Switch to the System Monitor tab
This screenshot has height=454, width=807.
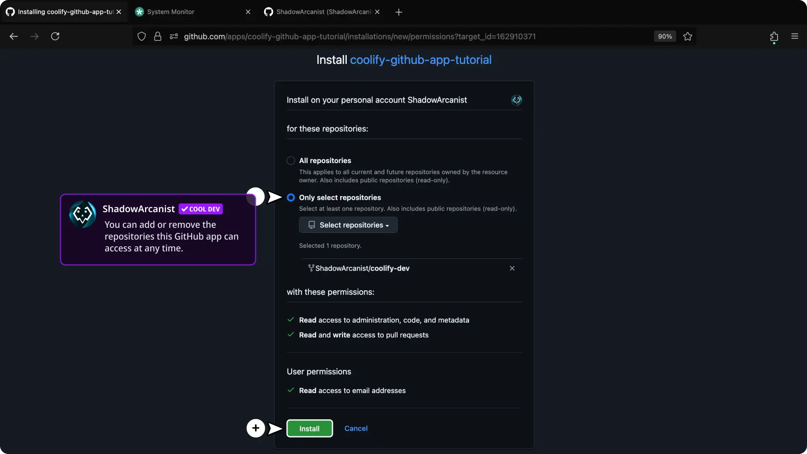click(171, 12)
